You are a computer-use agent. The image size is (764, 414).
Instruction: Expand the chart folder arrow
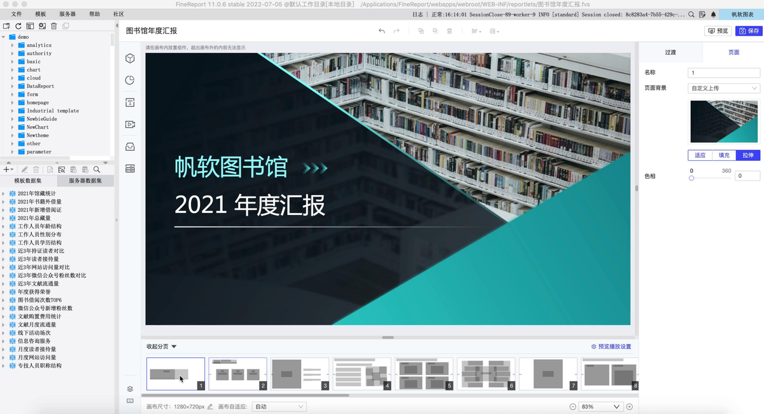click(x=13, y=70)
